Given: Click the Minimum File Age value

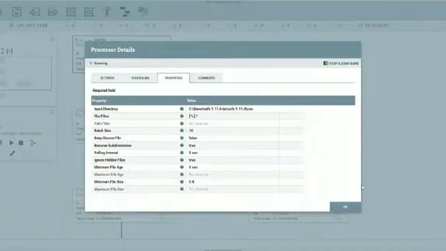Looking at the screenshot, I should 193,167.
